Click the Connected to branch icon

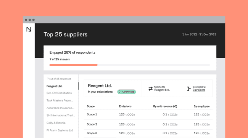point(189,89)
